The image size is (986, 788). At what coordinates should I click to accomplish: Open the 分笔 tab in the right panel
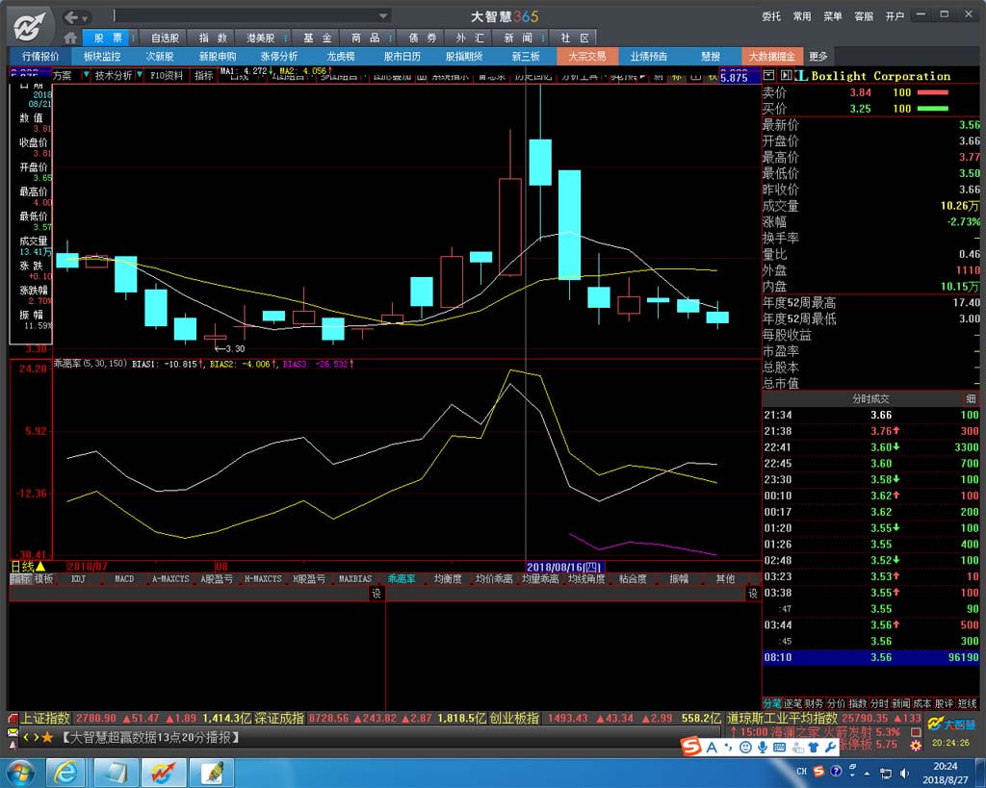[772, 703]
